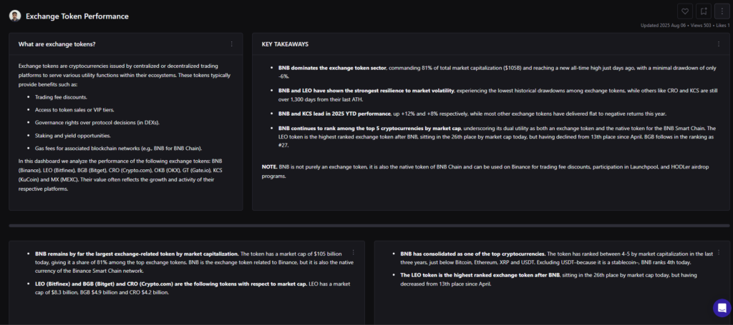This screenshot has height=325, width=733.
Task: Open kebab menu on the BNB ranking panel
Action: (718, 252)
